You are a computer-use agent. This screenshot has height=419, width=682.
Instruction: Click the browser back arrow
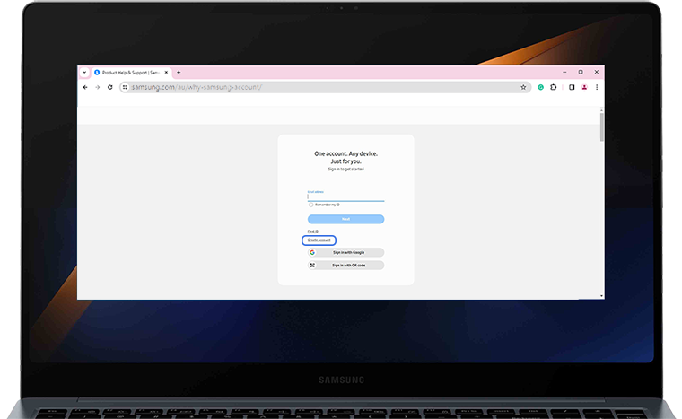85,87
